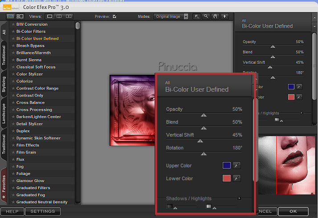
Task: Click the face sample preview thumbnail
Action: pos(286,165)
